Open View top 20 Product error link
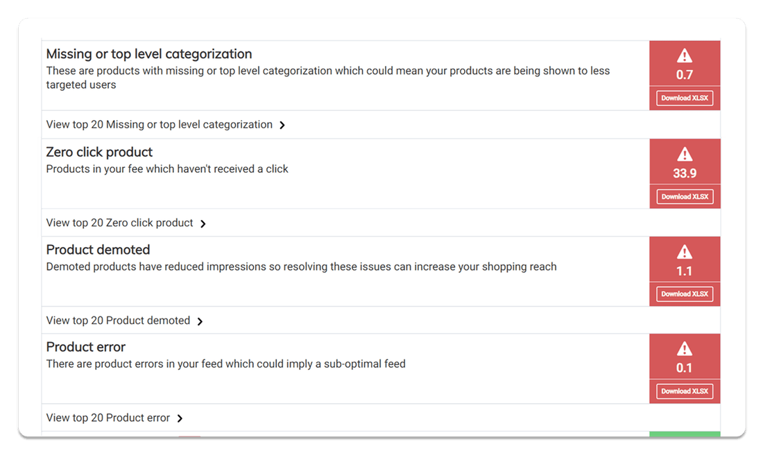 (x=108, y=418)
